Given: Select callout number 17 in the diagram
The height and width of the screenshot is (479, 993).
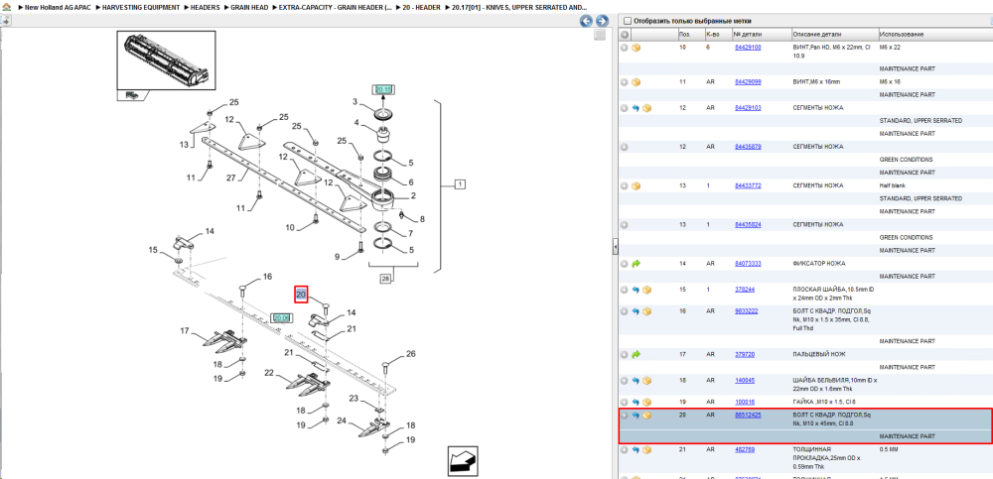Looking at the screenshot, I should click(185, 331).
